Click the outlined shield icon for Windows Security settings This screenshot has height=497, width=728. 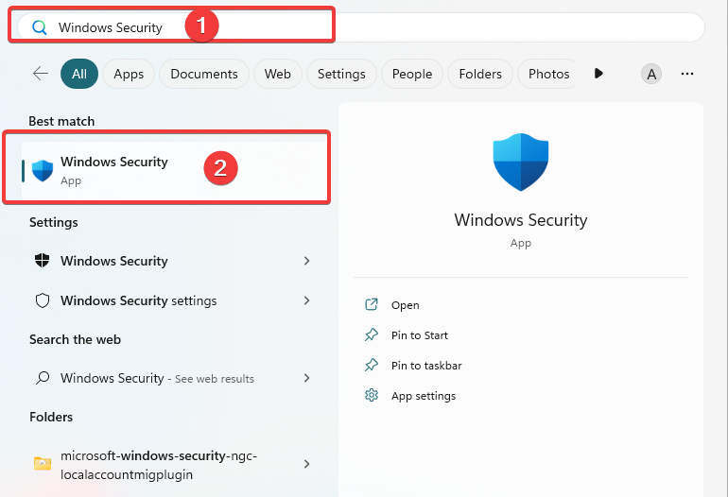click(43, 300)
